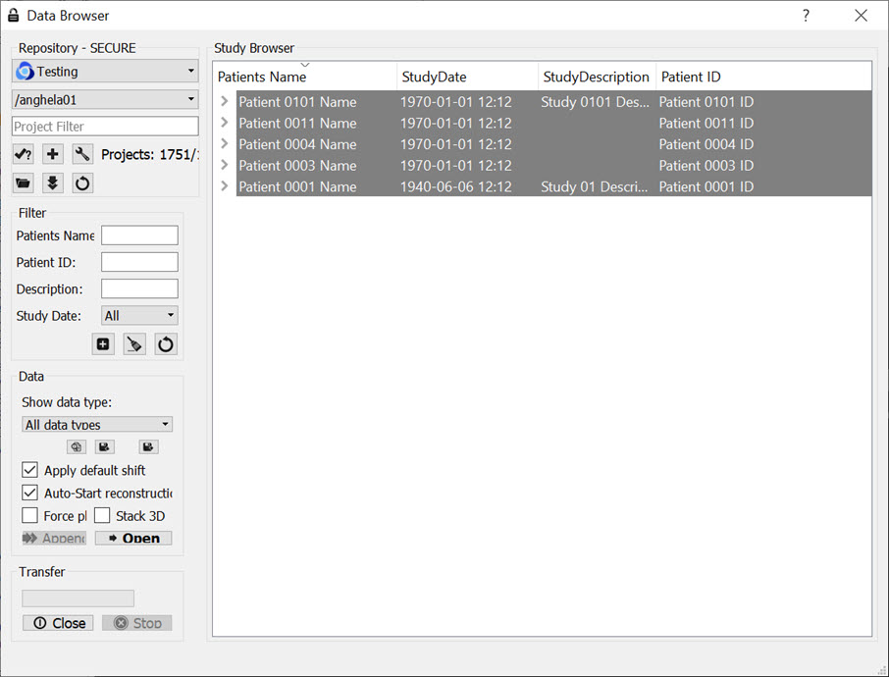Enable the Stack 3D checkbox
889x677 pixels.
[x=102, y=515]
